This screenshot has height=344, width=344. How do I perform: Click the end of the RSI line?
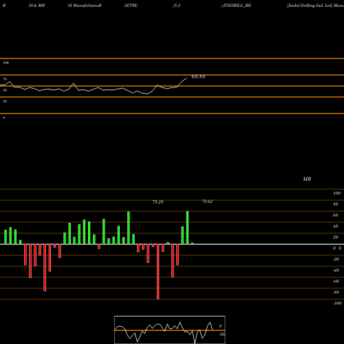[186, 78]
